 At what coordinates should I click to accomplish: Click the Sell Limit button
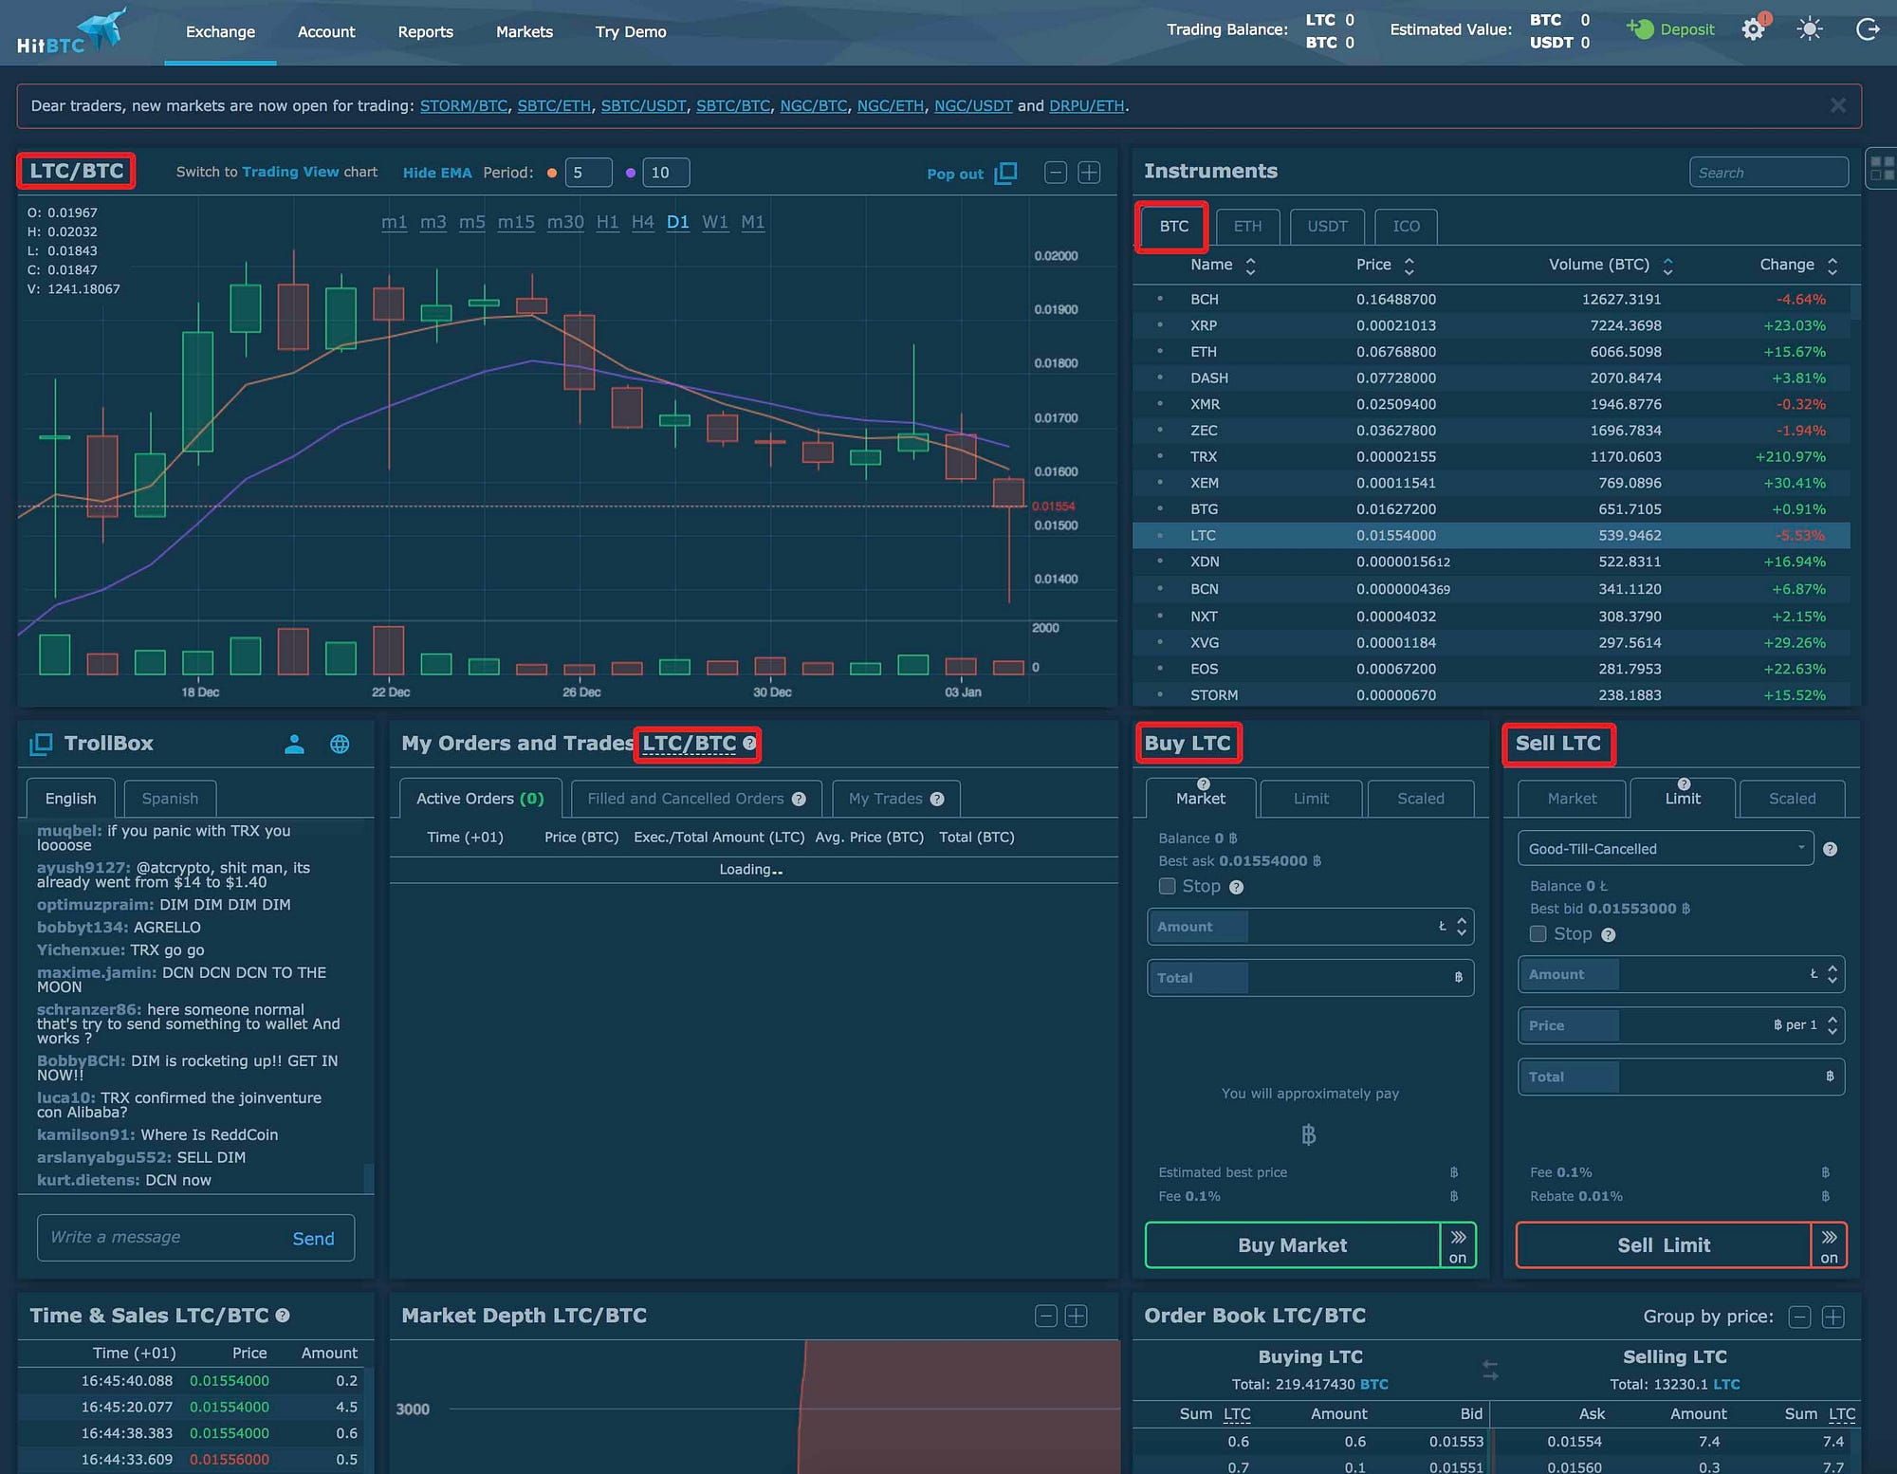pos(1664,1245)
